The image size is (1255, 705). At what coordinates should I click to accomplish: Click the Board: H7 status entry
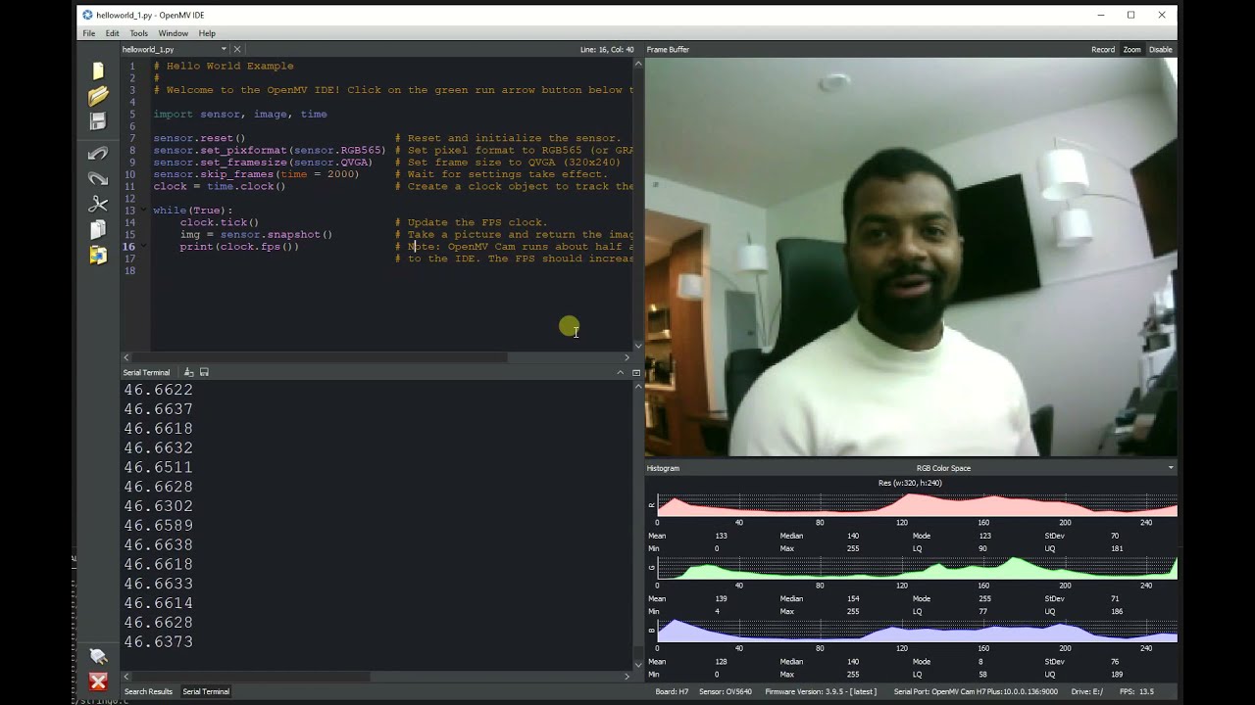click(x=671, y=691)
